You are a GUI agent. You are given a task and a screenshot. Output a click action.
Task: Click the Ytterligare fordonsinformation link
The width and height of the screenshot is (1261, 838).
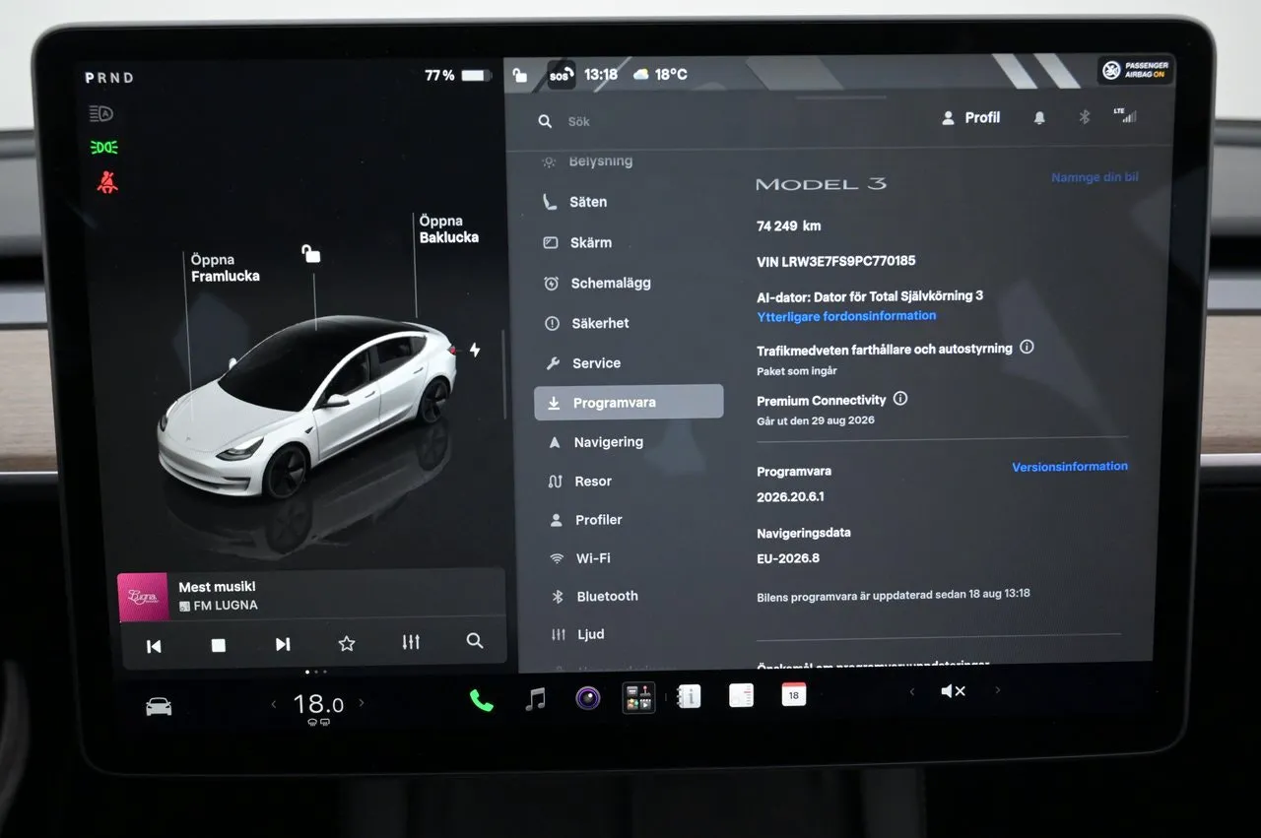(846, 316)
